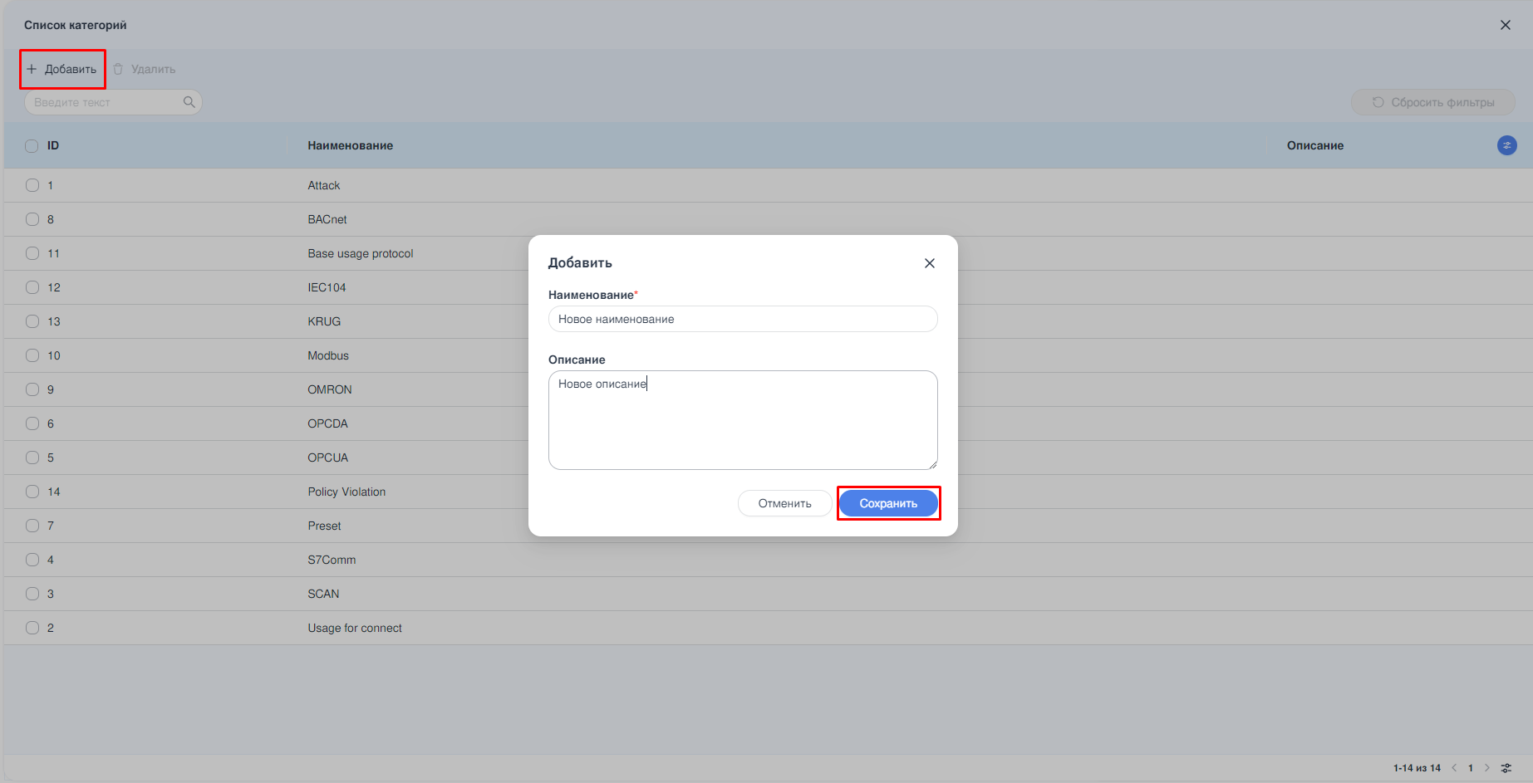This screenshot has height=783, width=1533.
Task: Click the Save button in the dialog
Action: click(x=887, y=503)
